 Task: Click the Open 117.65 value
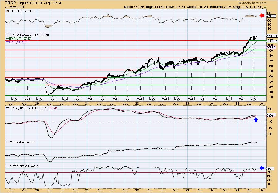(x=134, y=7)
